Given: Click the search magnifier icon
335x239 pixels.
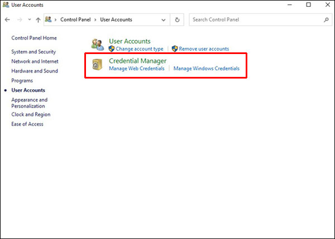Looking at the screenshot, I should (x=326, y=20).
